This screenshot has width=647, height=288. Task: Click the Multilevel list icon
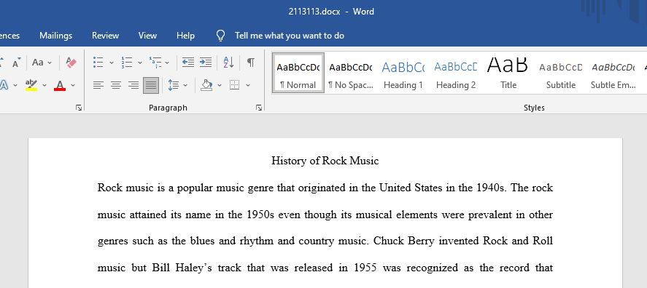[x=155, y=63]
